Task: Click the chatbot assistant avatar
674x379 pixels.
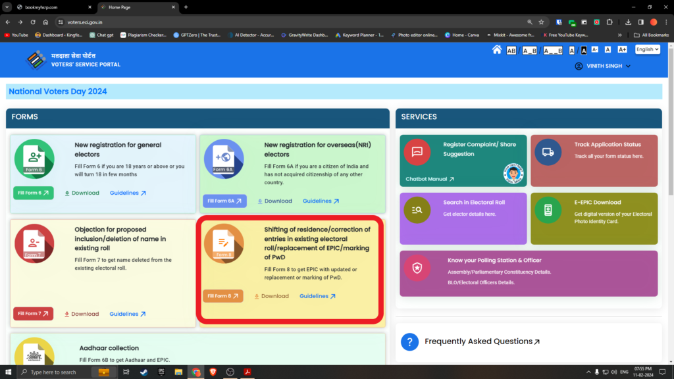Action: (513, 174)
